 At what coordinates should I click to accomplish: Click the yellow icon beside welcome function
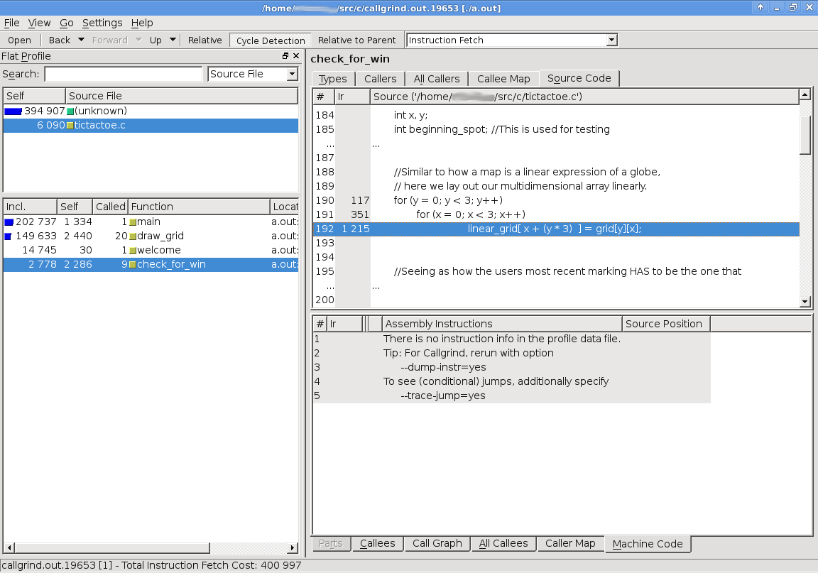pos(133,251)
